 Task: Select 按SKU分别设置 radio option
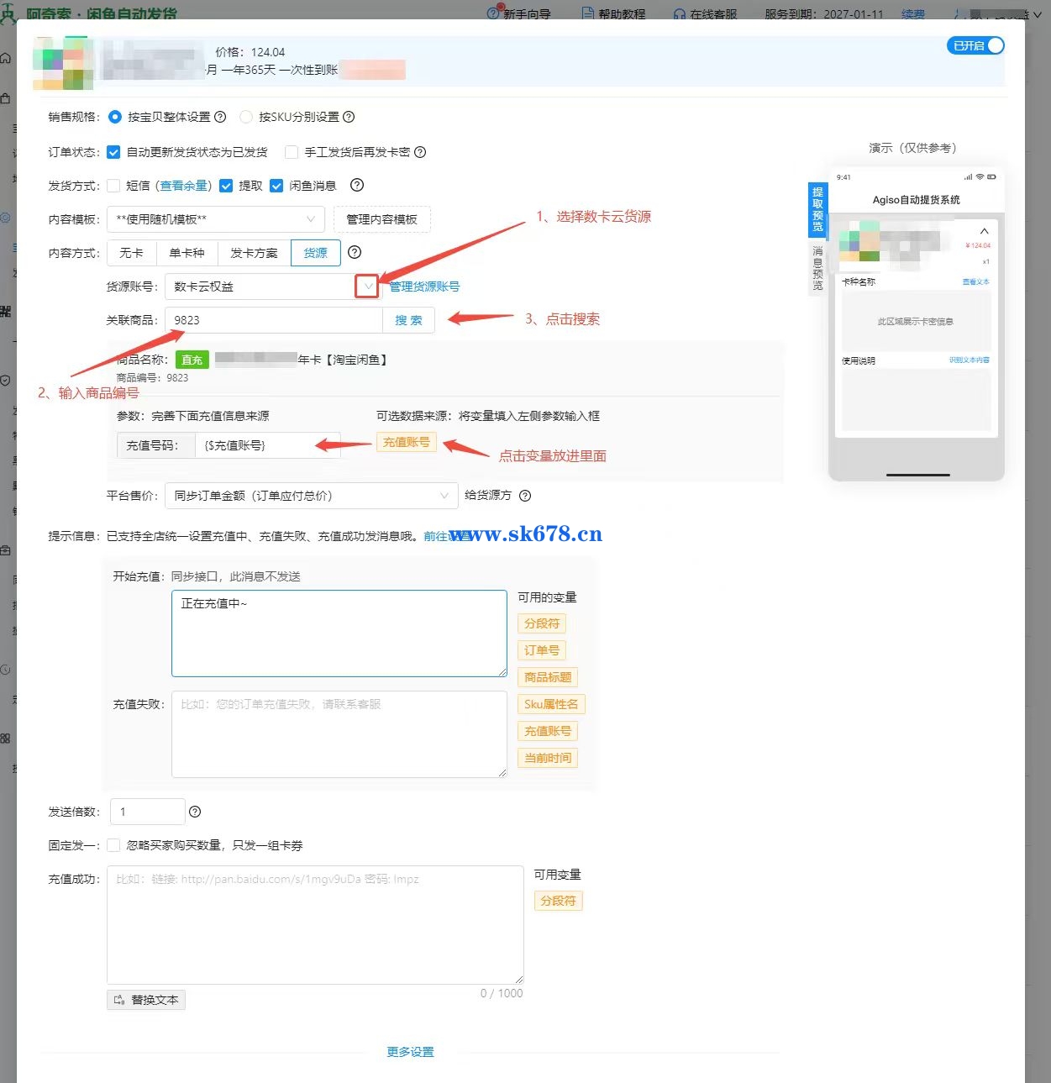point(246,117)
